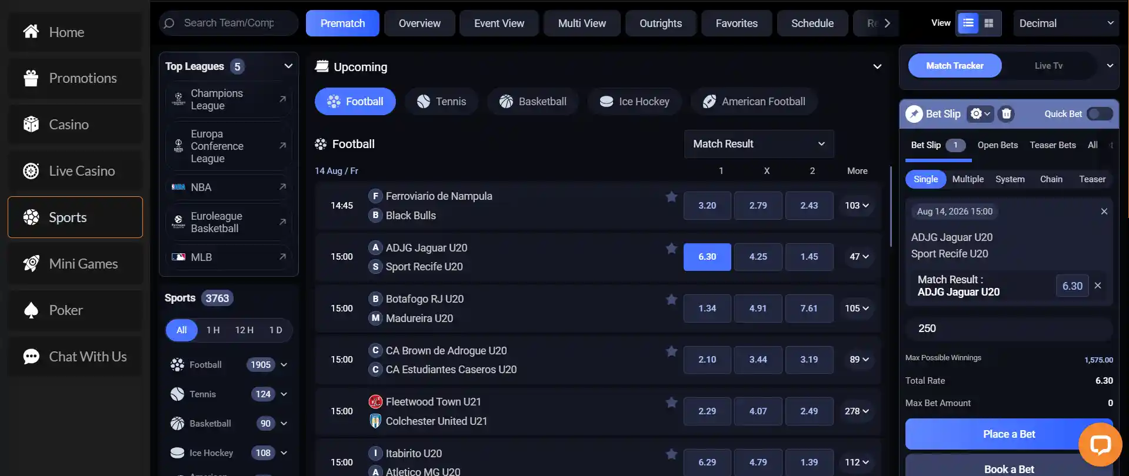Collapse the Upcoming section
This screenshot has height=476, width=1129.
point(877,67)
